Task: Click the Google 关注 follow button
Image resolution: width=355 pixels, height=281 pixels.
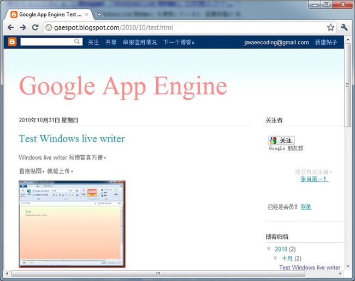Action: (x=281, y=140)
